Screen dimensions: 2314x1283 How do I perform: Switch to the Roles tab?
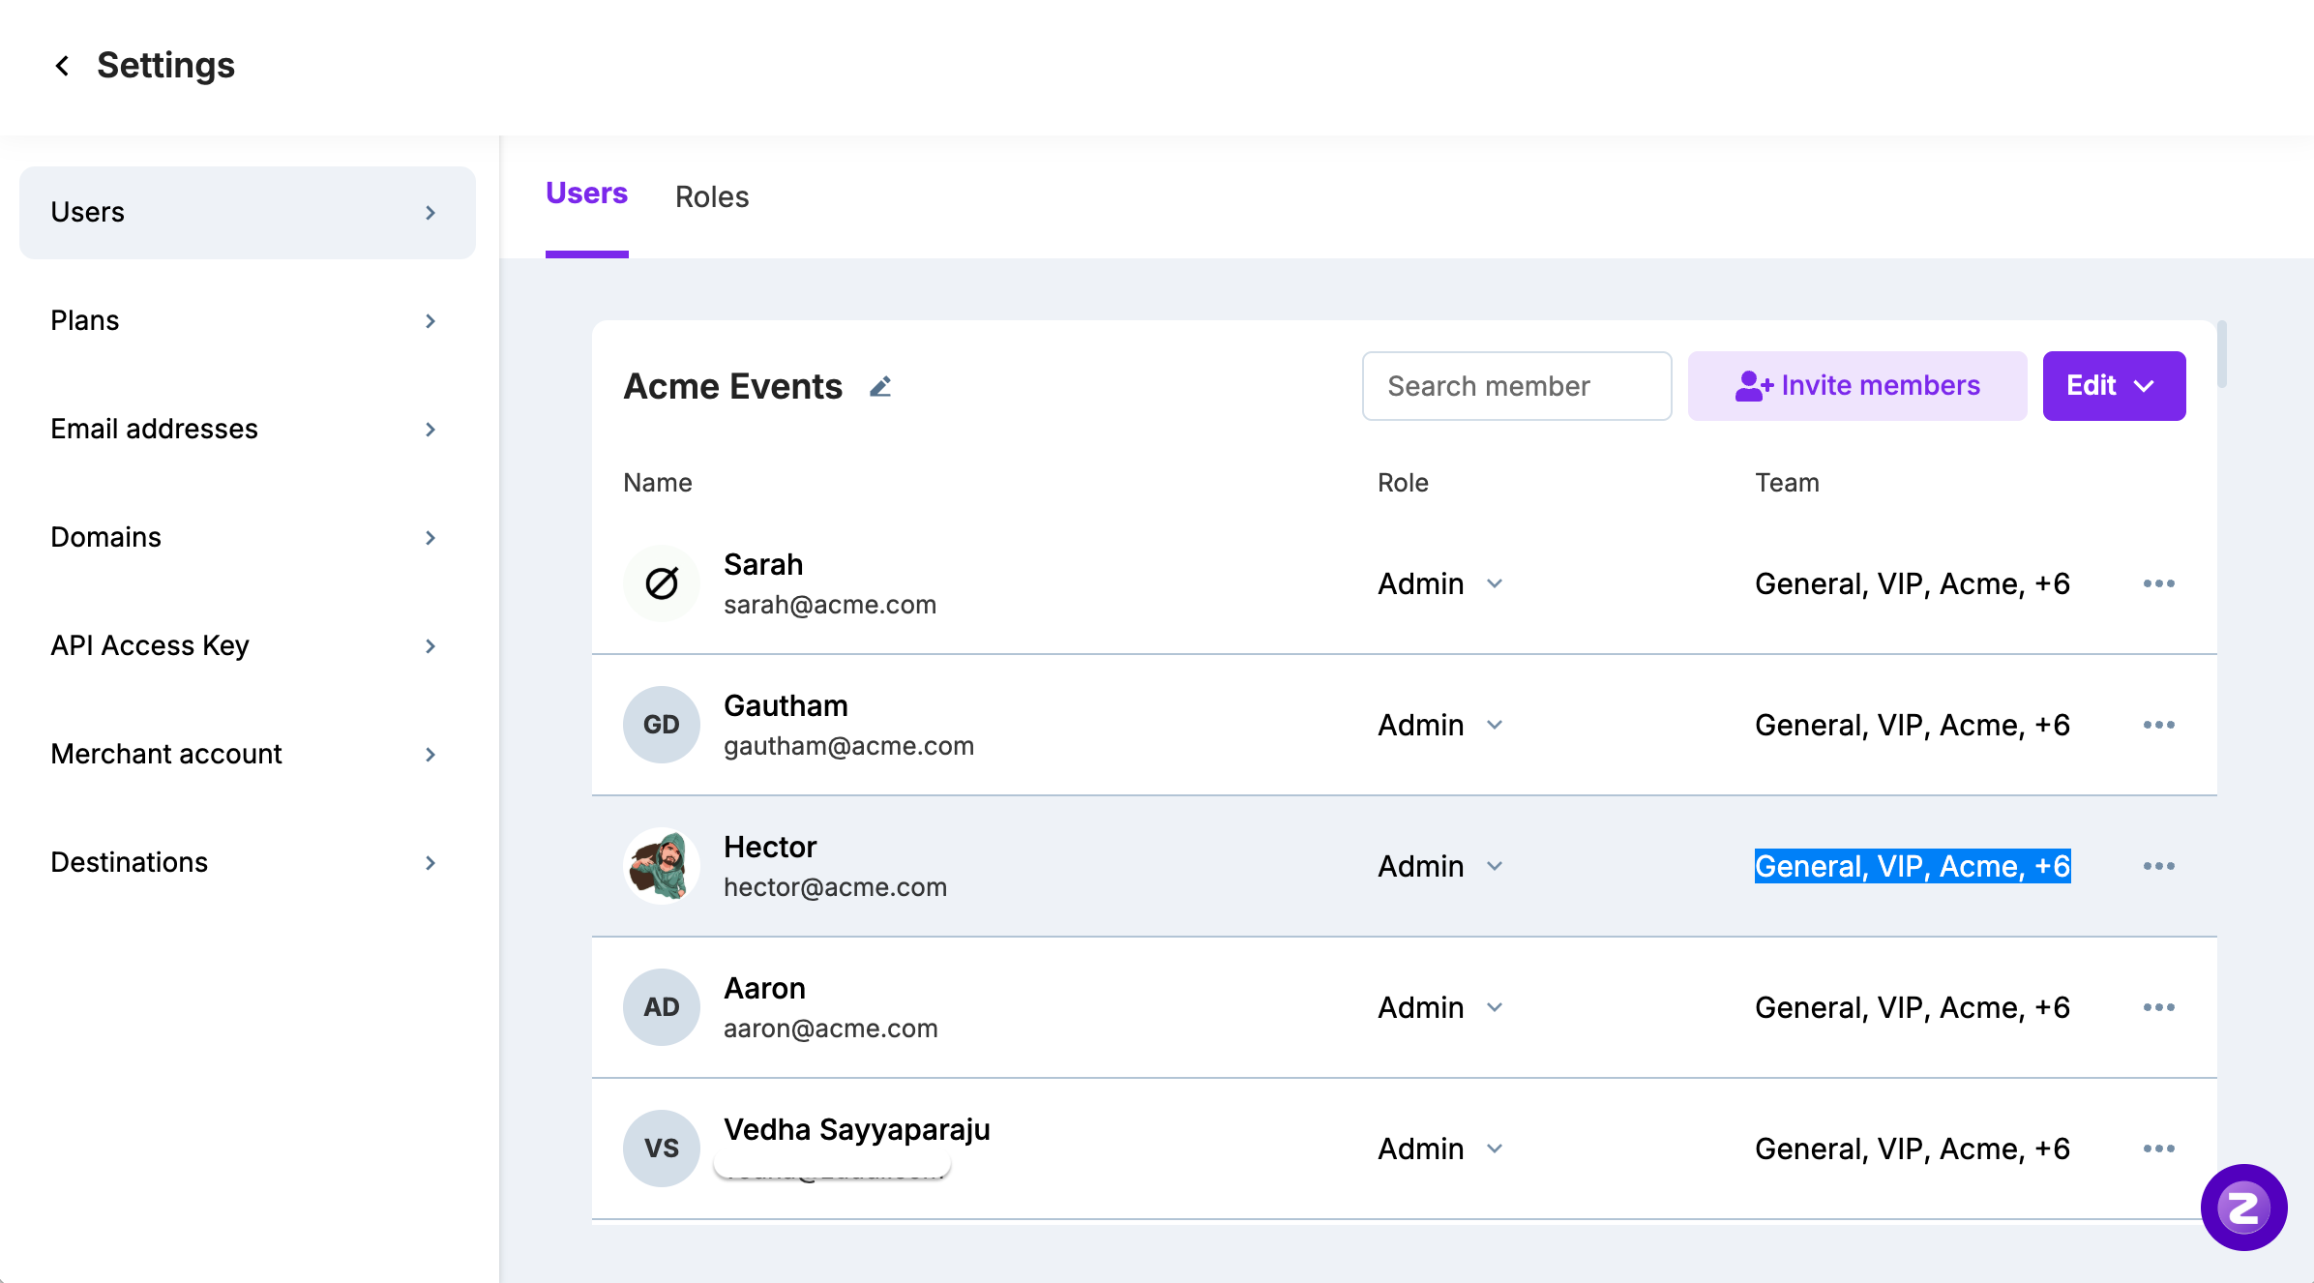pyautogui.click(x=712, y=196)
